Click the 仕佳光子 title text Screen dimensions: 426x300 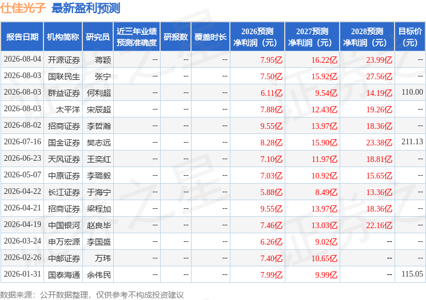point(23,8)
